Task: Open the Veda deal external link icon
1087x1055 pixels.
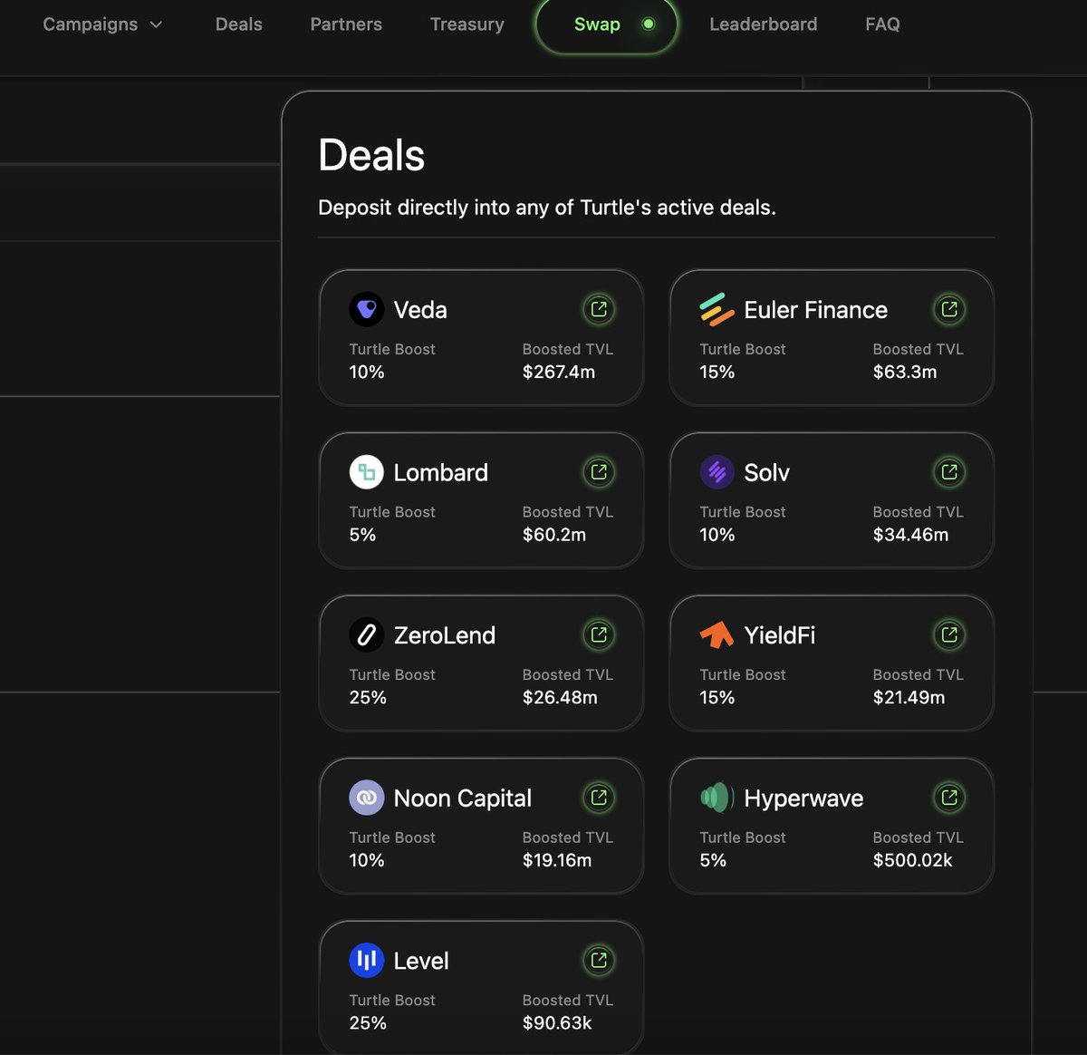Action: pyautogui.click(x=599, y=309)
